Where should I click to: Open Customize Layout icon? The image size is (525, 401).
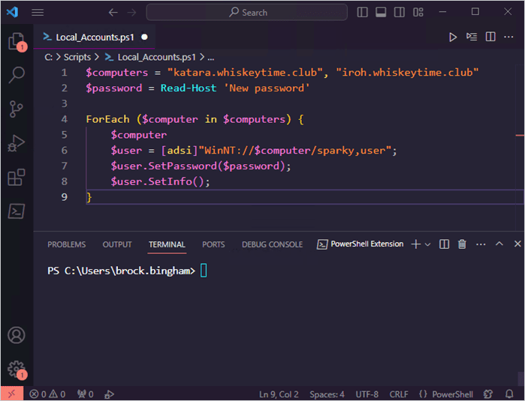[418, 12]
